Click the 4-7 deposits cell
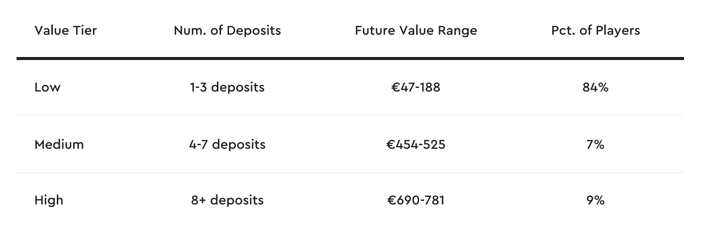 [x=227, y=144]
